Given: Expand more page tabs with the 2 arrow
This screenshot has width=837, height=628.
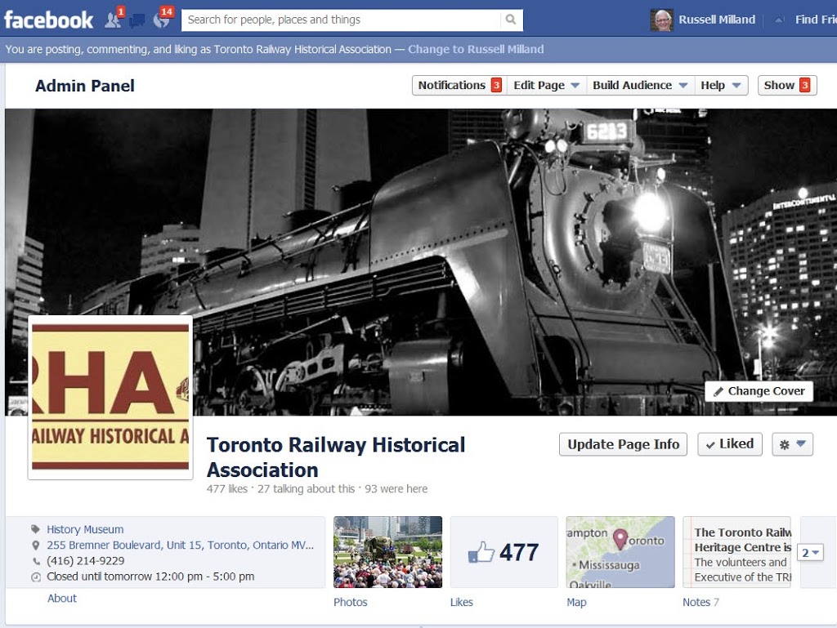Looking at the screenshot, I should (810, 553).
